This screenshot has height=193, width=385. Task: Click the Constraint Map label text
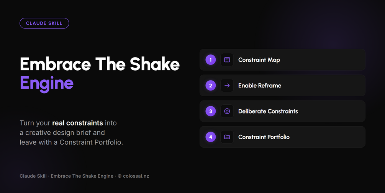[x=259, y=60]
